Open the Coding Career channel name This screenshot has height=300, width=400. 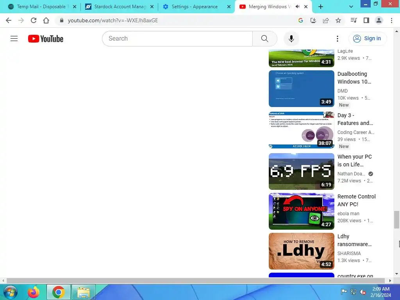pyautogui.click(x=355, y=132)
